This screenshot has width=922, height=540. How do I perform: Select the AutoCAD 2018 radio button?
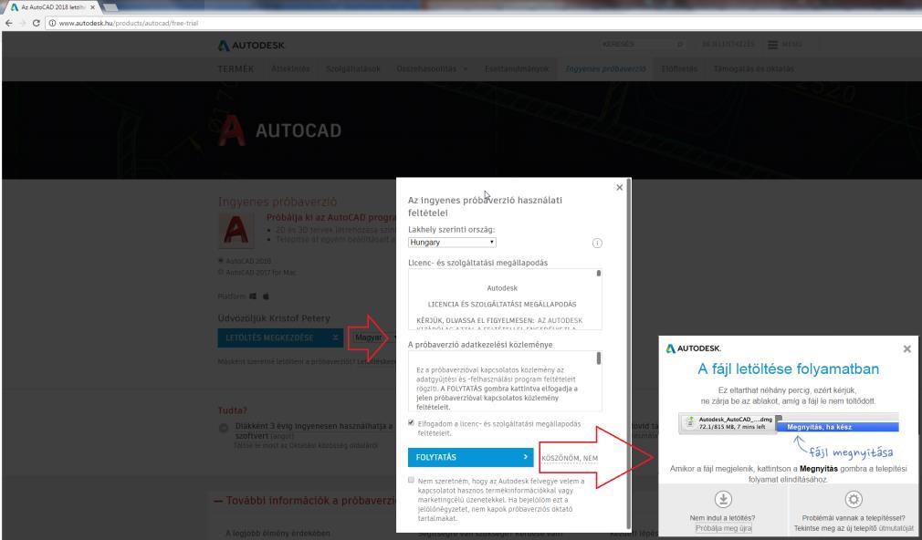coord(221,260)
